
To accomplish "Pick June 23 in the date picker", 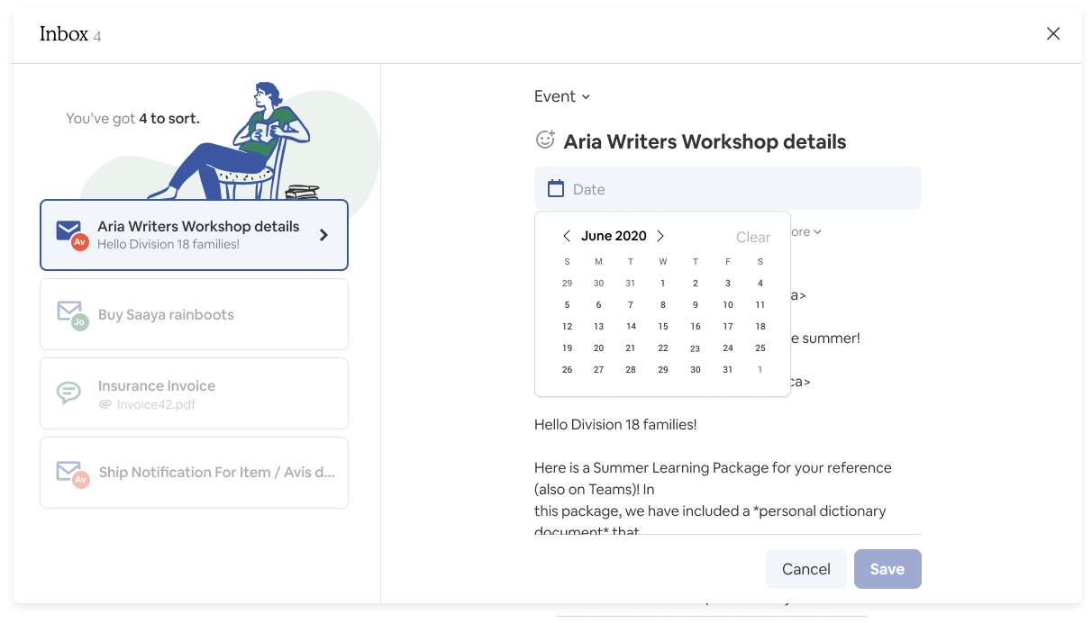I will [696, 348].
